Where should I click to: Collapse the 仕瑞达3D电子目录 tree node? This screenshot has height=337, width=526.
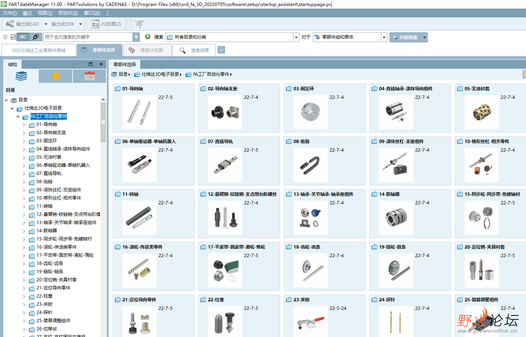tap(12, 108)
